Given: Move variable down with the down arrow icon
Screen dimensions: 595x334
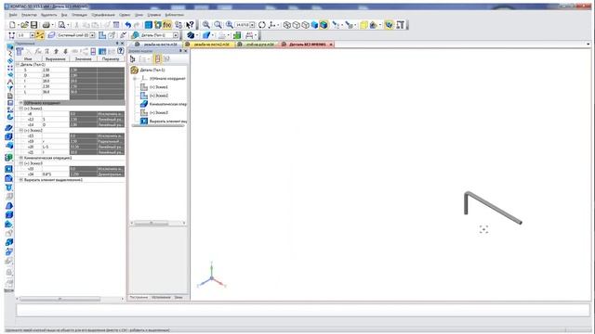Looking at the screenshot, I should point(65,51).
